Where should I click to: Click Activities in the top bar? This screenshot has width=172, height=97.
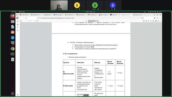pos(14,12)
